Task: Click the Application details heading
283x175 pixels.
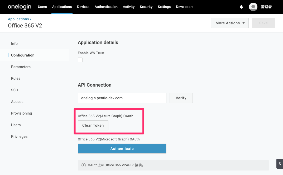Action: click(98, 42)
